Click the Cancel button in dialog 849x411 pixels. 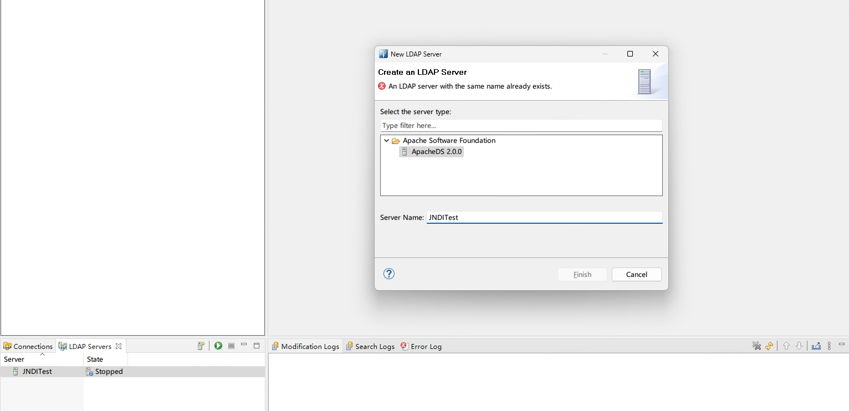(637, 274)
